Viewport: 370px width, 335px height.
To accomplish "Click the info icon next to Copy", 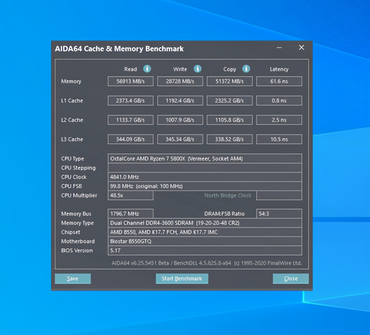I will (246, 69).
